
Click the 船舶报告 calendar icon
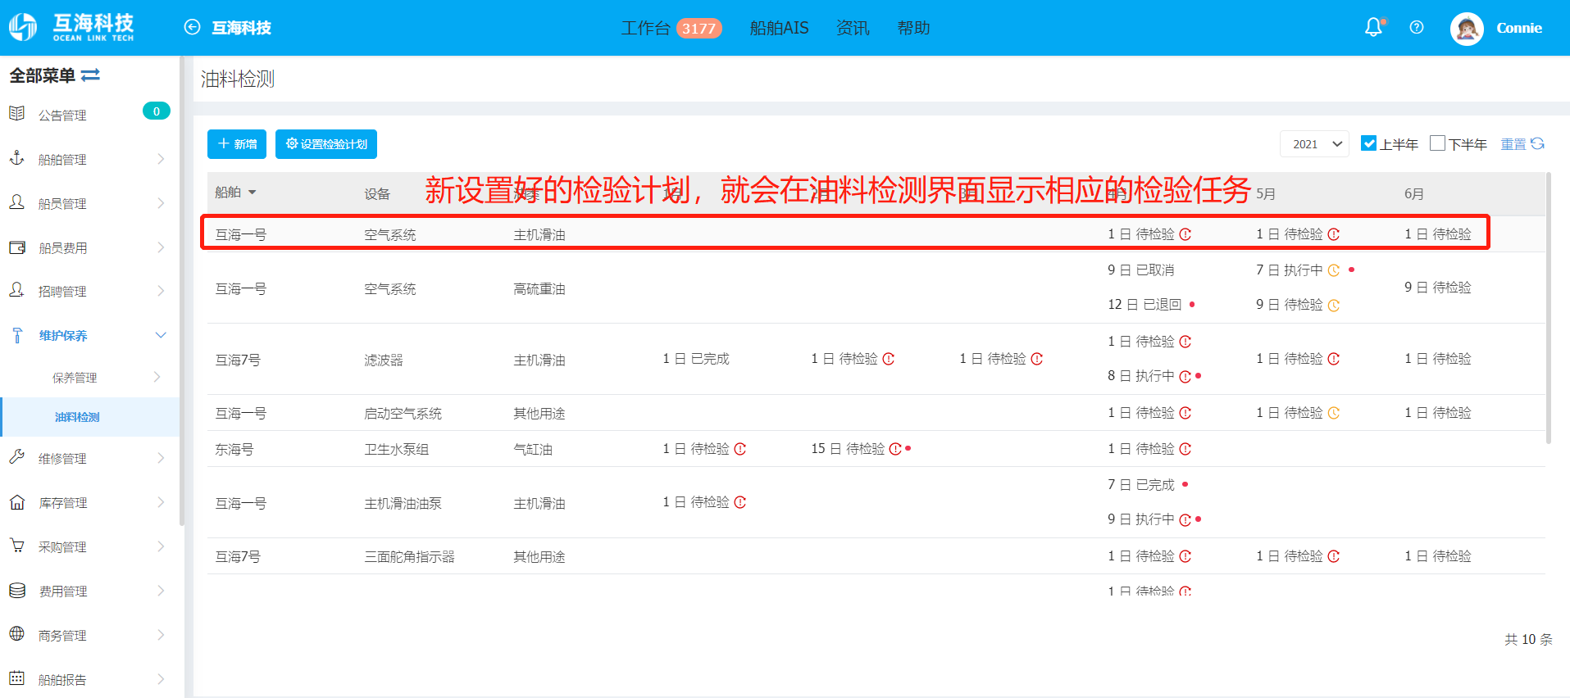pos(16,678)
